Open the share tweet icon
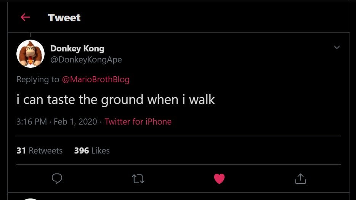This screenshot has height=200, width=356. click(300, 178)
